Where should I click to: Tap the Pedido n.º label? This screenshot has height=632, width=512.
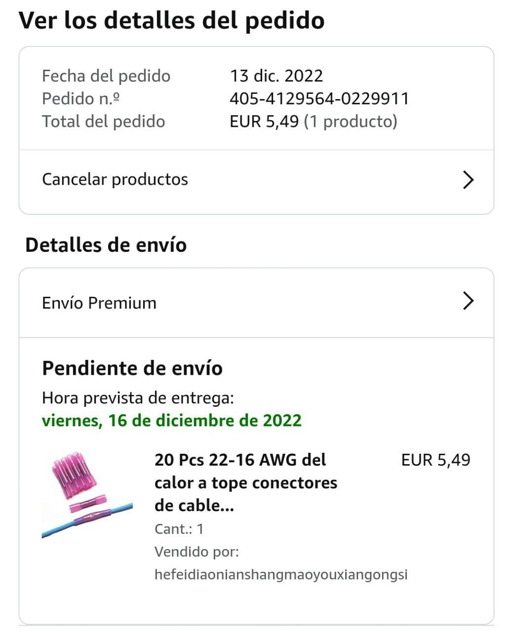81,99
